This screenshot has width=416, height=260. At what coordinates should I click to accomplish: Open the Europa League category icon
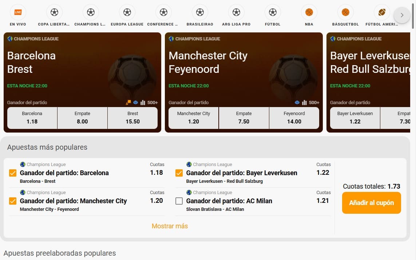click(x=127, y=13)
